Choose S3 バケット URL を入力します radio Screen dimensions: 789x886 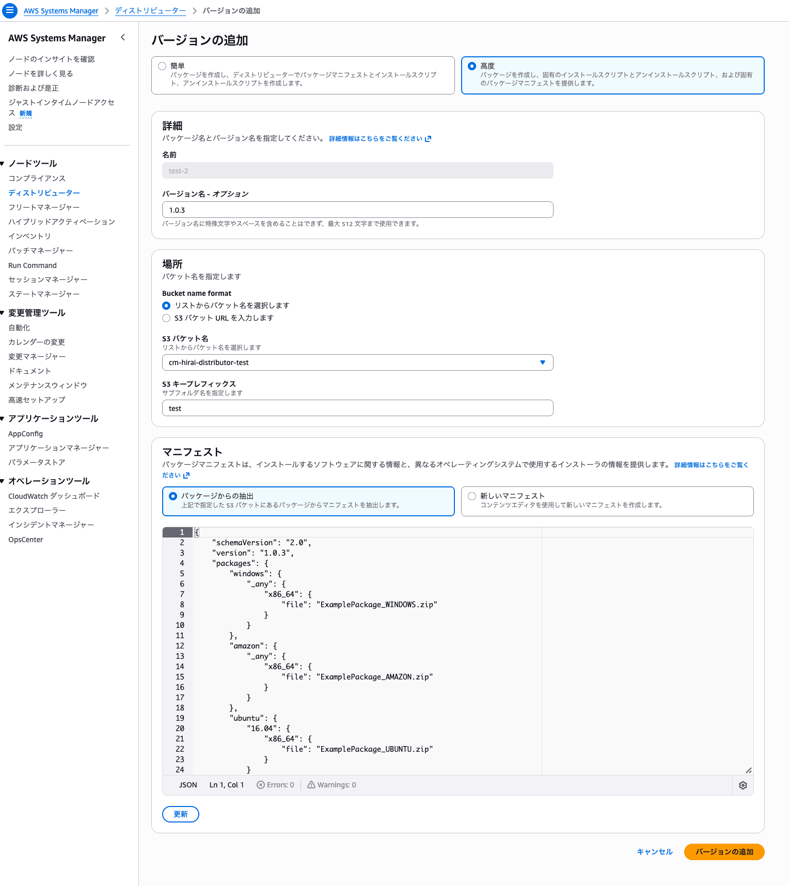(x=166, y=318)
